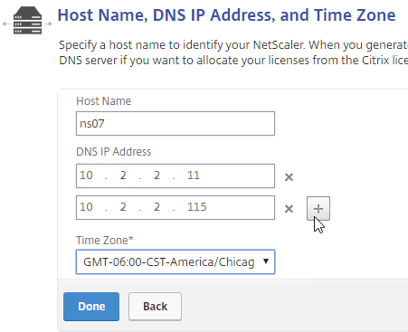Click the NetScaler server appliance icon

pyautogui.click(x=27, y=21)
